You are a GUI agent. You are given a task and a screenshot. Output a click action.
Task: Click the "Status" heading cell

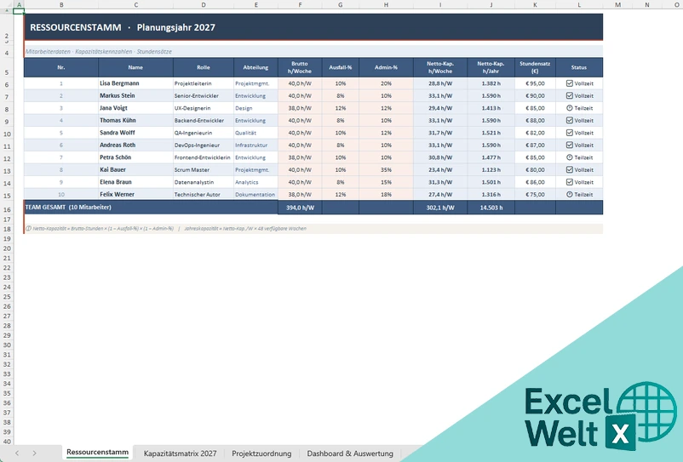pos(579,67)
